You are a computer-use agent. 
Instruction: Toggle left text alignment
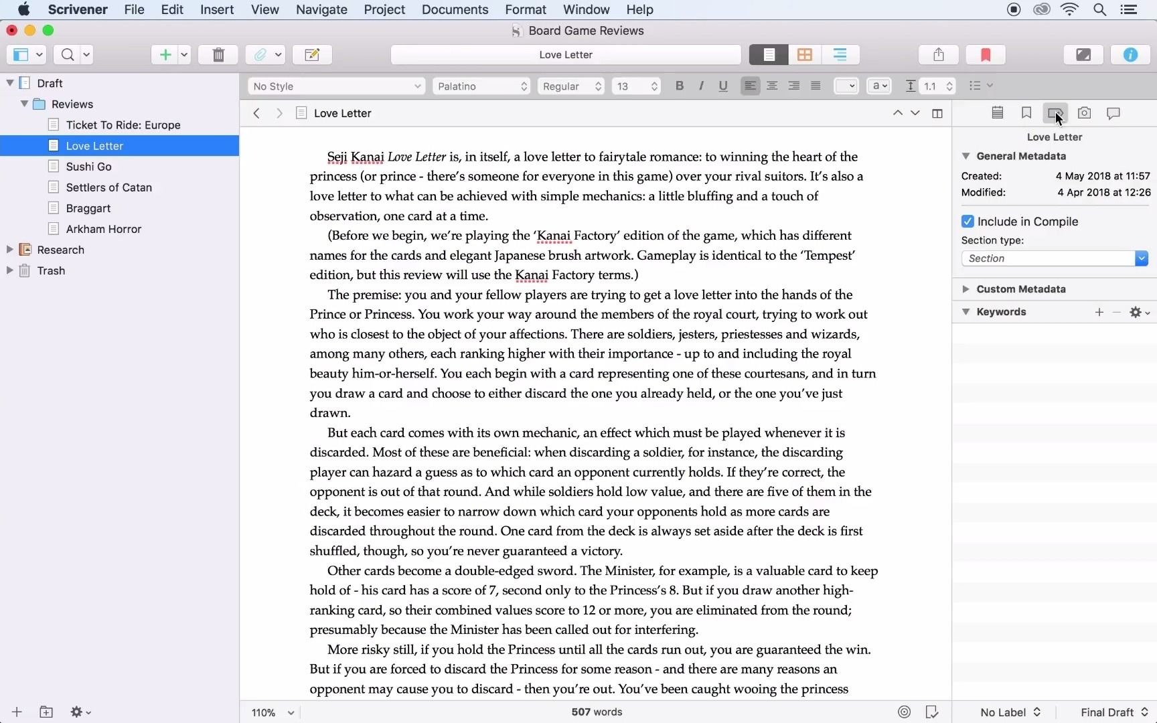click(x=750, y=86)
